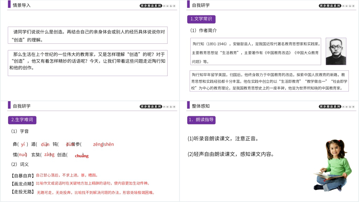The image size is (359, 202).
Task: Click the red definition starting 比喻作文或说话时
Action: [x=93, y=183]
